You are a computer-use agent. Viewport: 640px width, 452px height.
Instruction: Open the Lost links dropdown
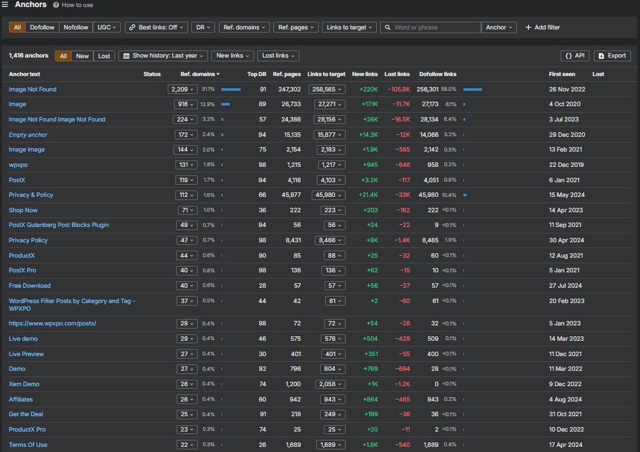click(x=278, y=56)
